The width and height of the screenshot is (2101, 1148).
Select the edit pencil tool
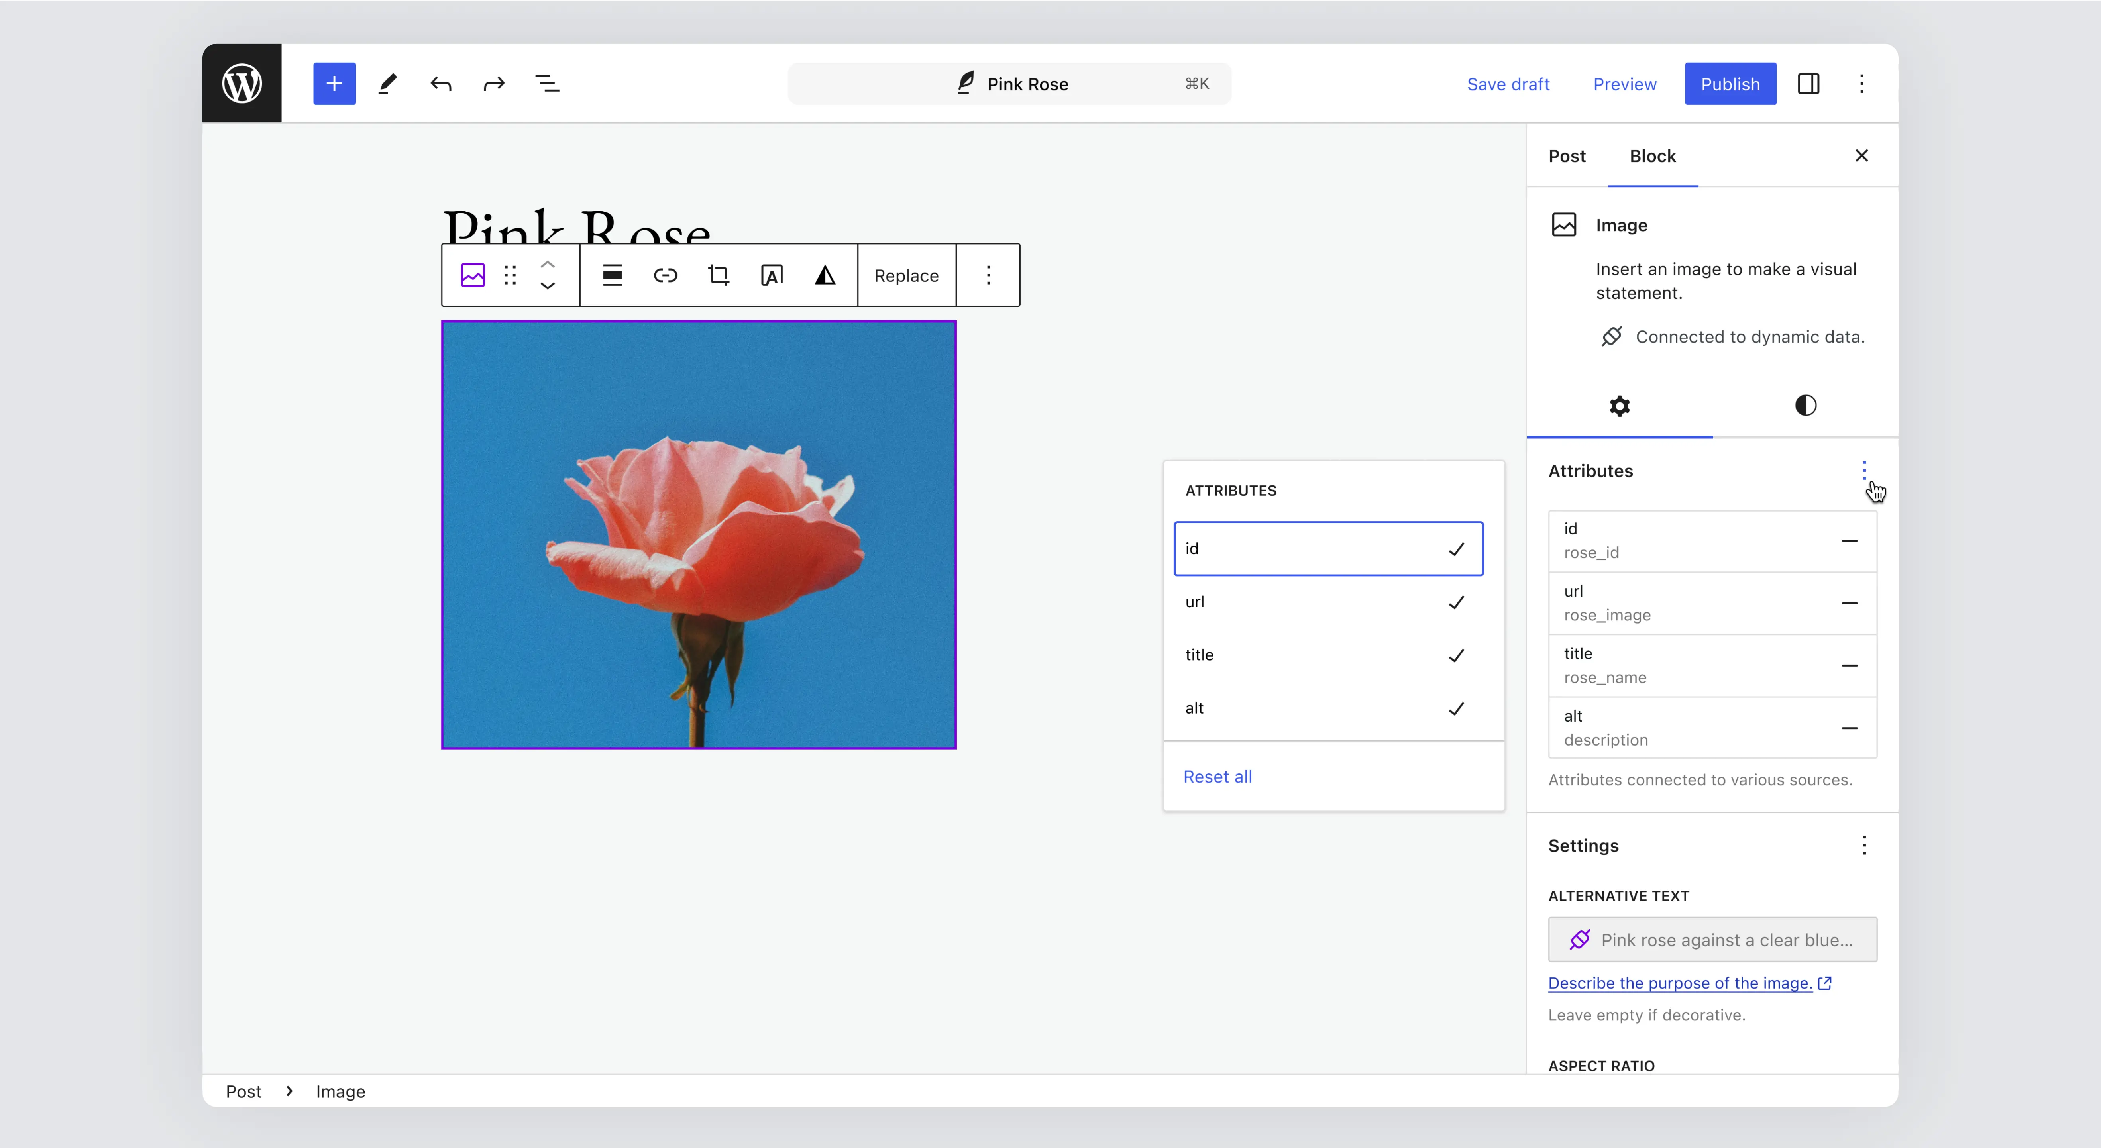point(387,83)
